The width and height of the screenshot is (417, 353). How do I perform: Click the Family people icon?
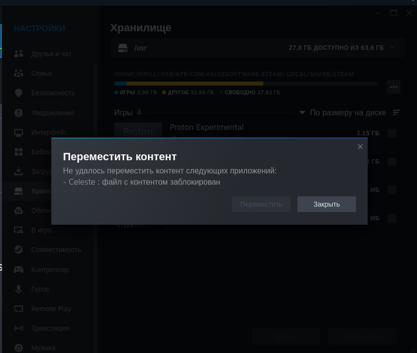click(x=19, y=74)
